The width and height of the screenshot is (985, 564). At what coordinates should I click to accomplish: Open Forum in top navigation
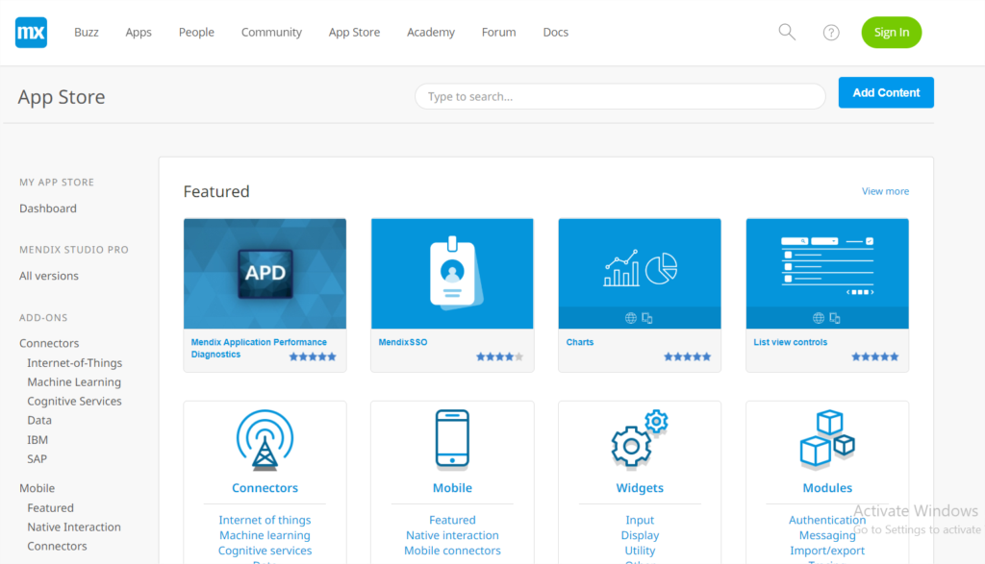(x=499, y=32)
